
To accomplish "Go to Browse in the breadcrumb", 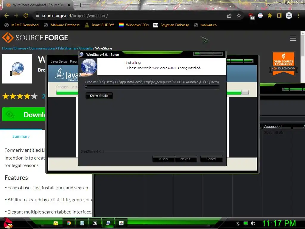I will [20, 48].
